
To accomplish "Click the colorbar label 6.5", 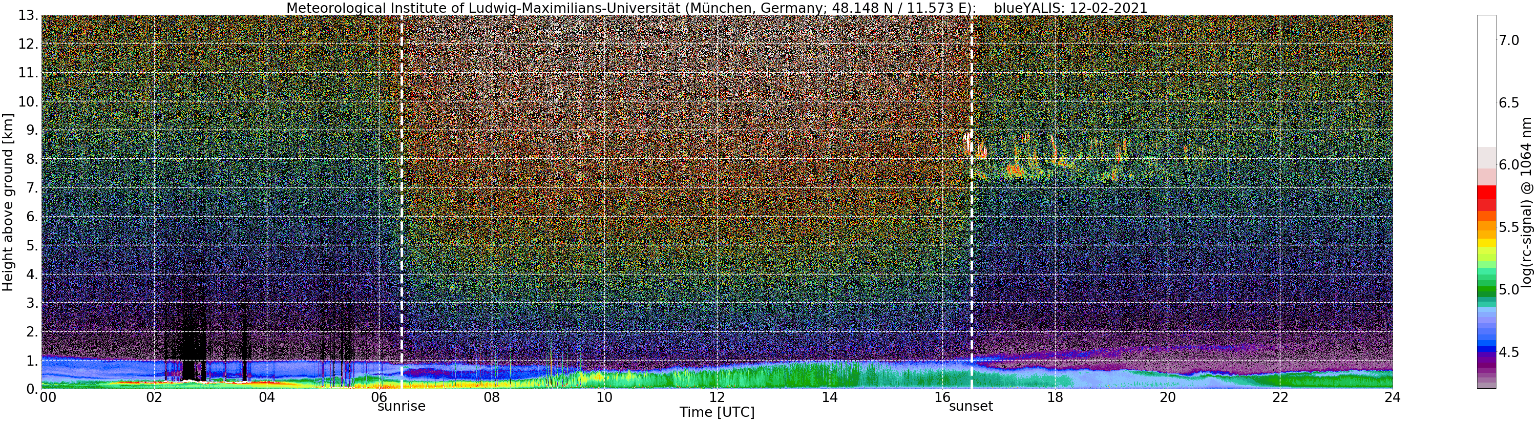I will pos(1508,102).
